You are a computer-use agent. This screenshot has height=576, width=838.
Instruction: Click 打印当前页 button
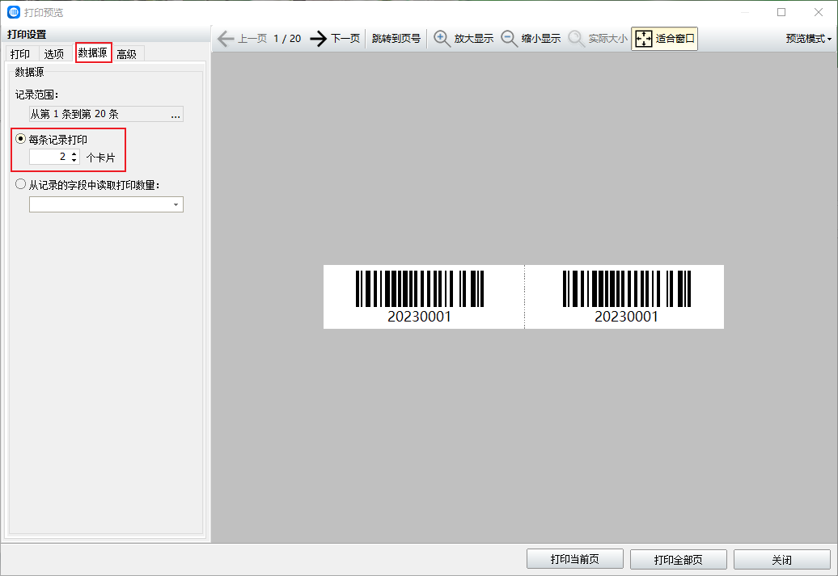(x=575, y=559)
